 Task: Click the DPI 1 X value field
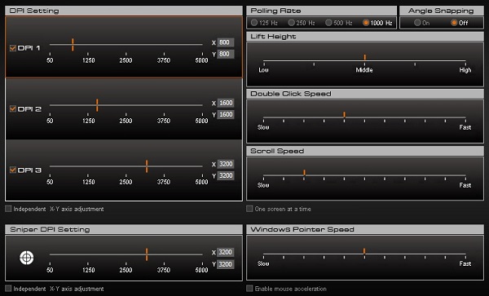(226, 42)
